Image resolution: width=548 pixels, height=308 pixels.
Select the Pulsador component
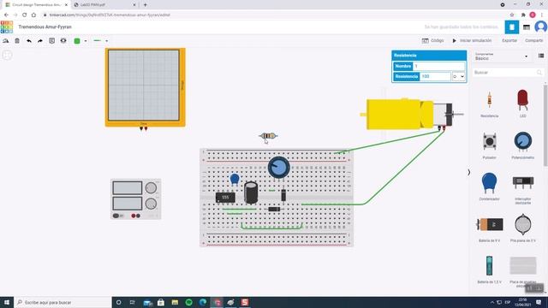click(489, 145)
